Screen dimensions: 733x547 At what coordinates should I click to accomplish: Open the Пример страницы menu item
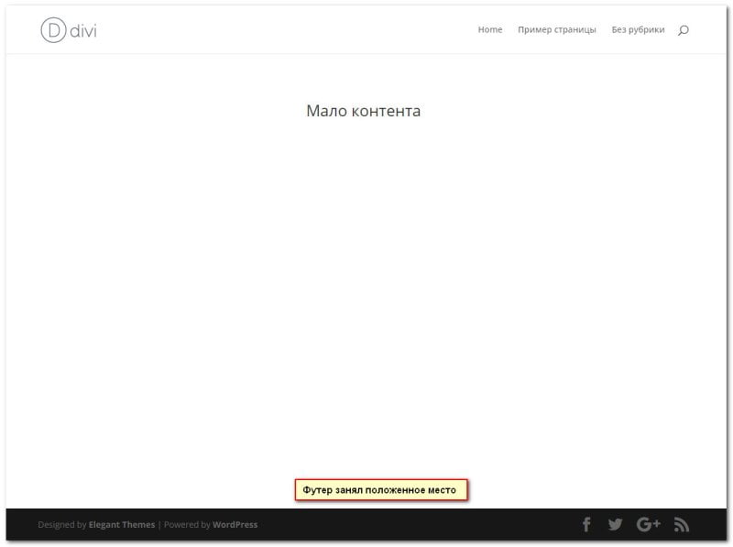coord(557,29)
